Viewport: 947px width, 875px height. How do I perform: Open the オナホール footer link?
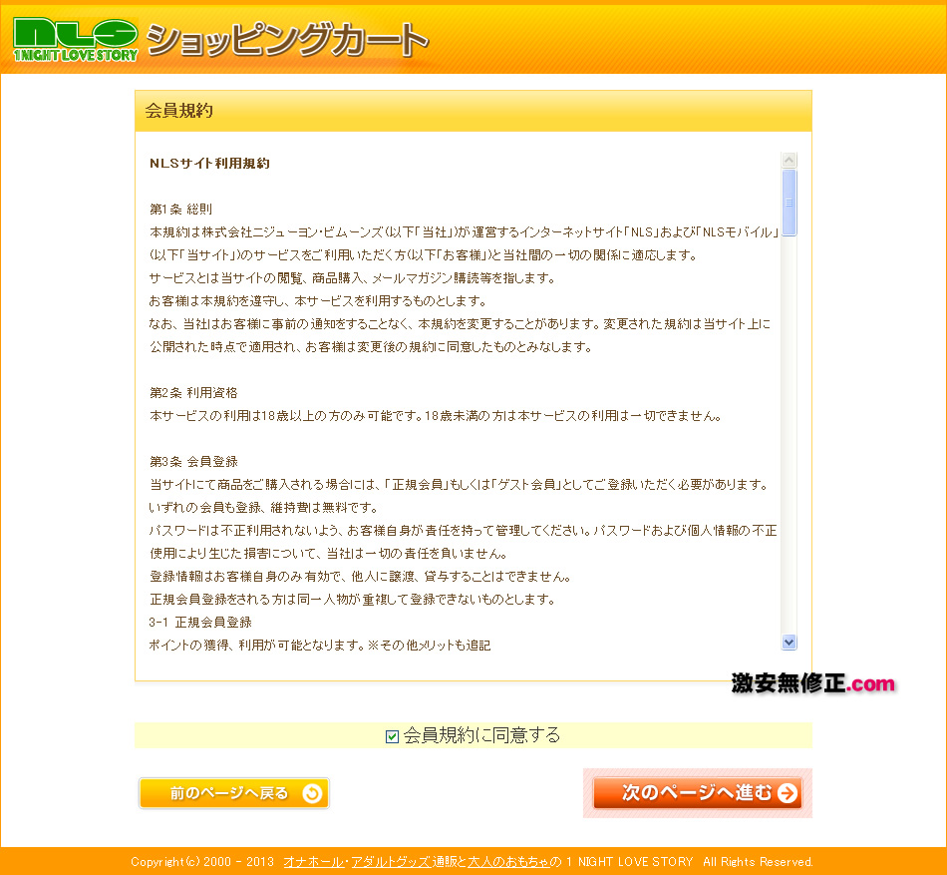point(313,862)
